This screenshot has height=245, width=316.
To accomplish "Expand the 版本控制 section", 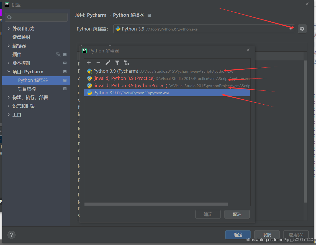I will pos(9,63).
